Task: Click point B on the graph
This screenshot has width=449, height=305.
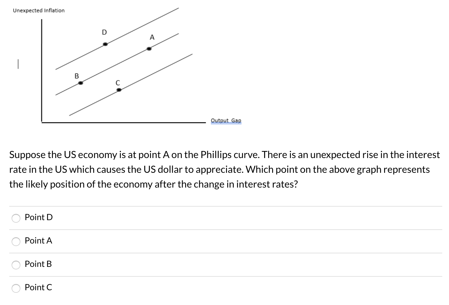Action: [x=81, y=82]
